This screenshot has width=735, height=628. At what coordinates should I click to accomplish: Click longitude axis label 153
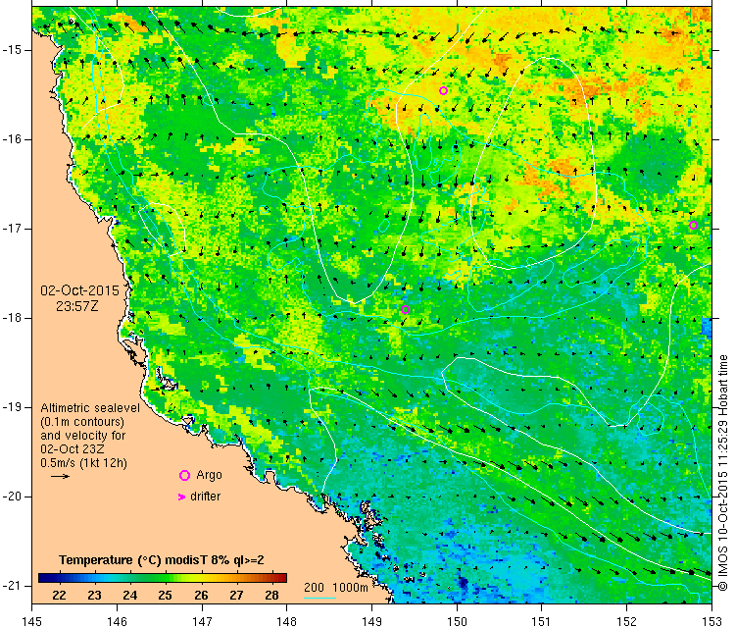coord(711,621)
